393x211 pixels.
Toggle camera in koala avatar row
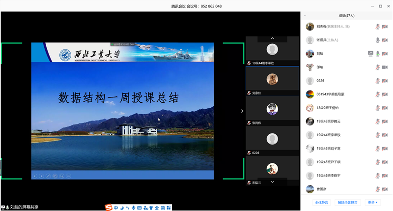pyautogui.click(x=385, y=67)
